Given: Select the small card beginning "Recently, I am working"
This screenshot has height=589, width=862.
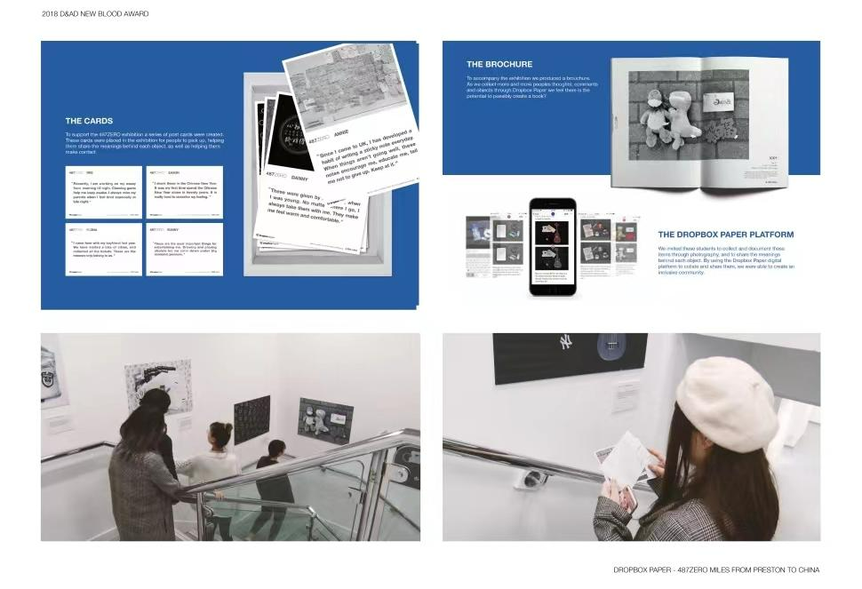Looking at the screenshot, I should pyautogui.click(x=103, y=192).
